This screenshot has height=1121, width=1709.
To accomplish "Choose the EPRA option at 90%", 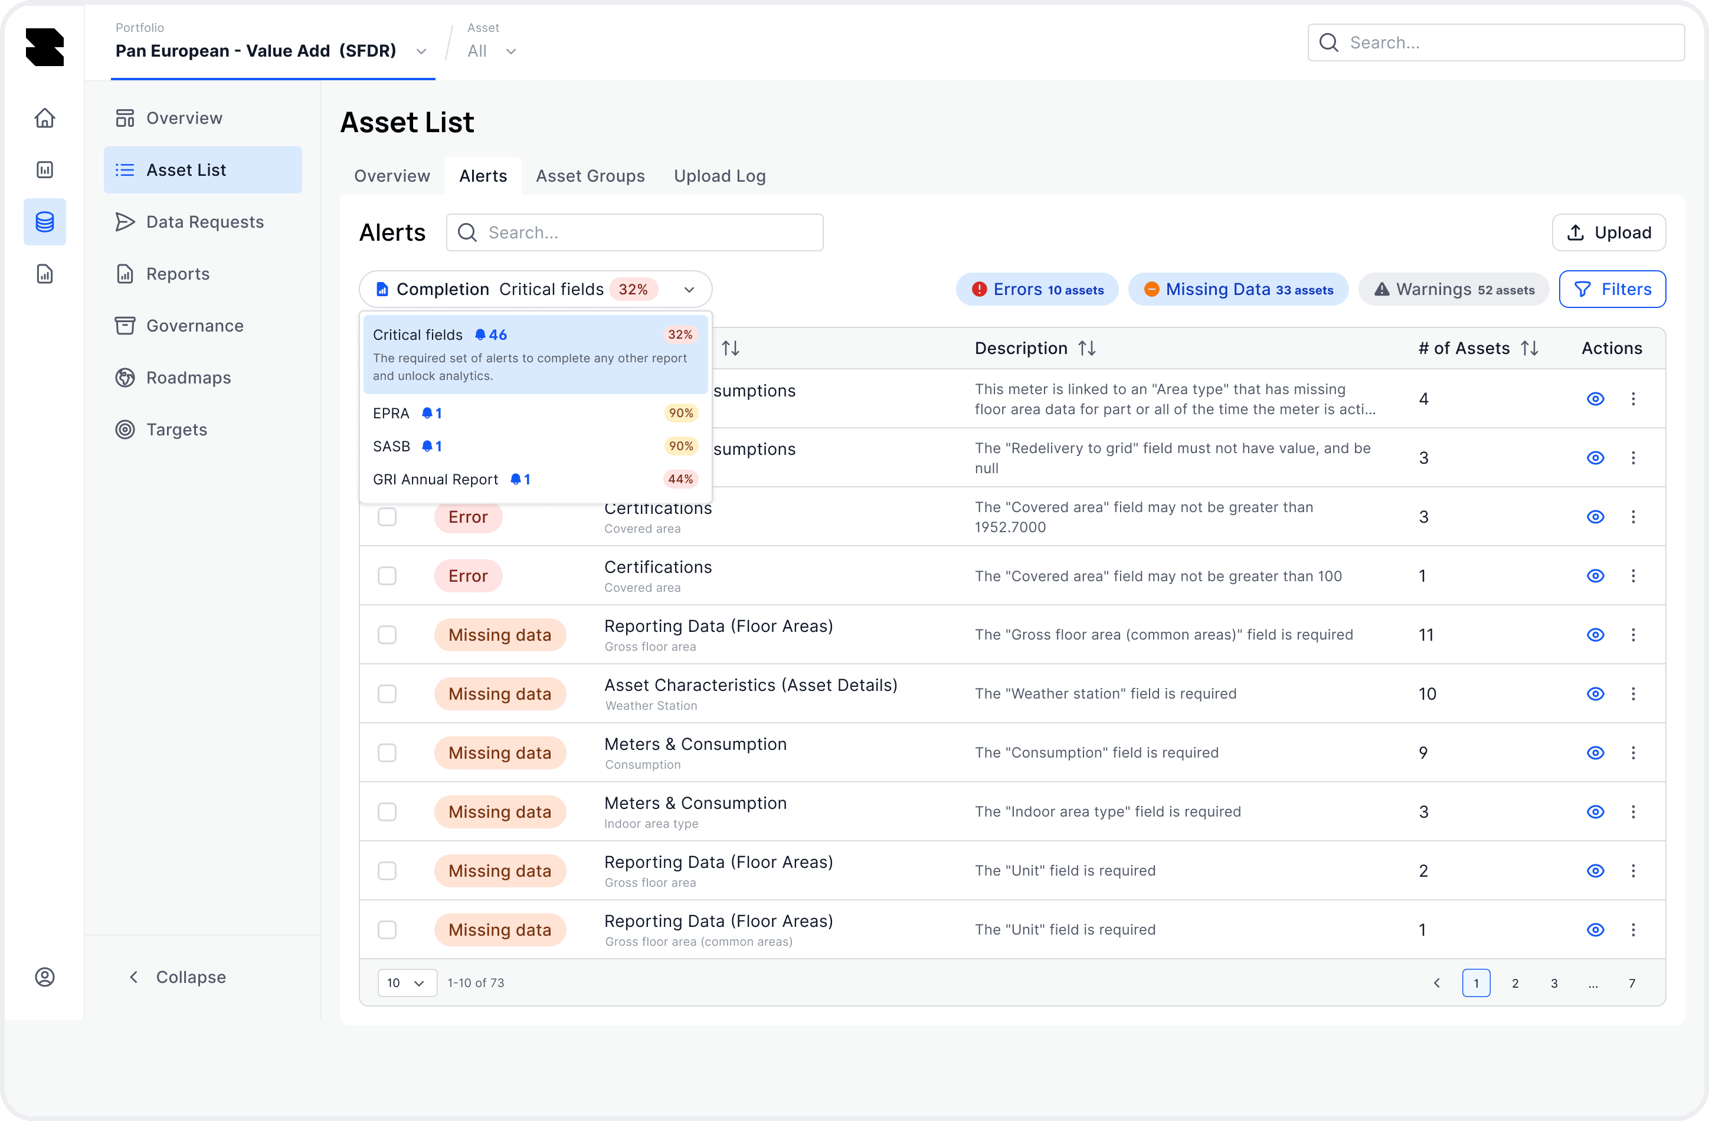I will coord(536,414).
